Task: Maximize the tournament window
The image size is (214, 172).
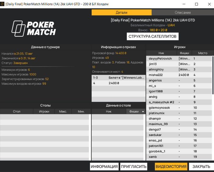Action: pos(197,4)
